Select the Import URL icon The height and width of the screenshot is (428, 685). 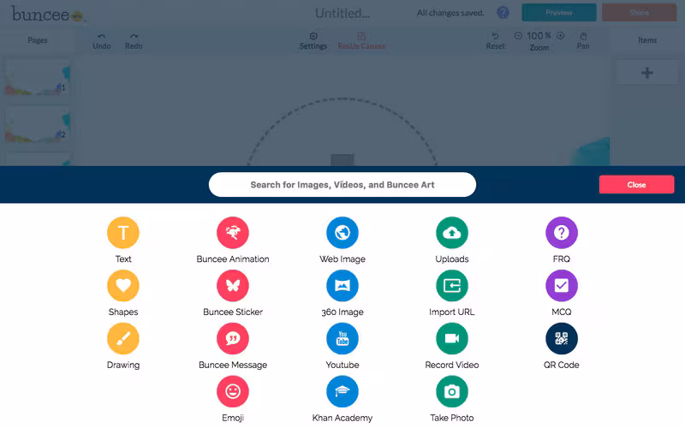pos(452,286)
